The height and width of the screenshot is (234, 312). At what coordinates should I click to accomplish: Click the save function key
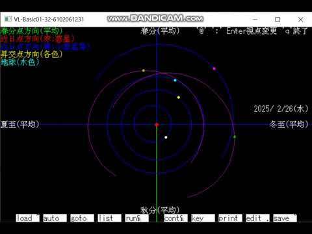point(285,218)
